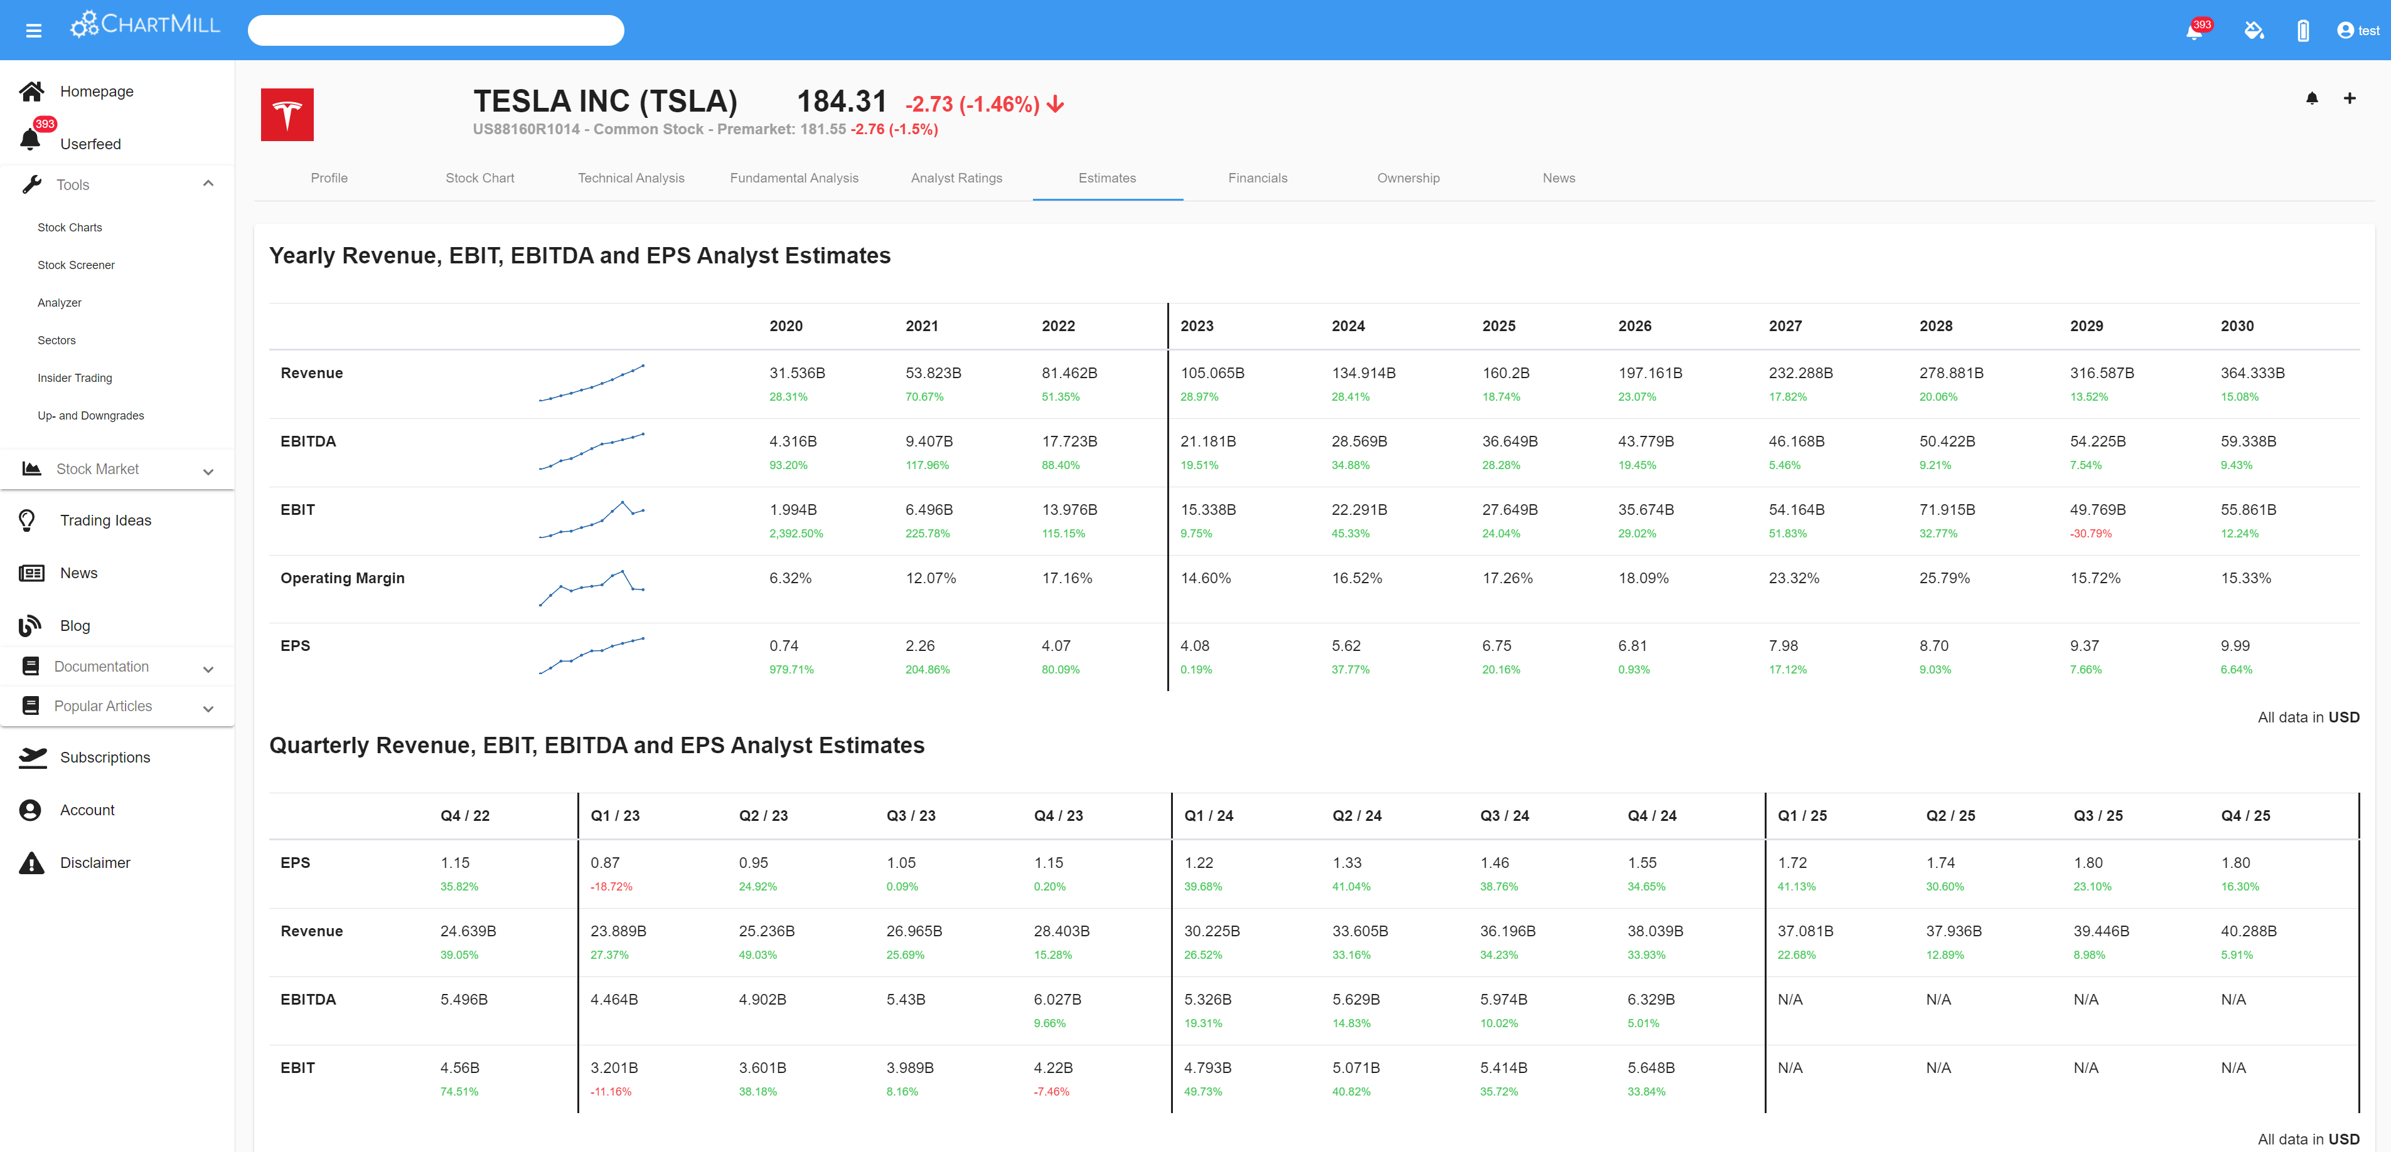Click the Subscriptions label in sidebar
The height and width of the screenshot is (1152, 2391).
(105, 757)
